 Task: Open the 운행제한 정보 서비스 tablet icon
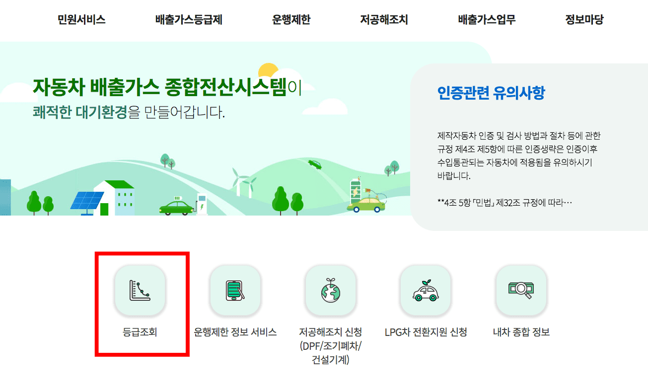coord(235,290)
